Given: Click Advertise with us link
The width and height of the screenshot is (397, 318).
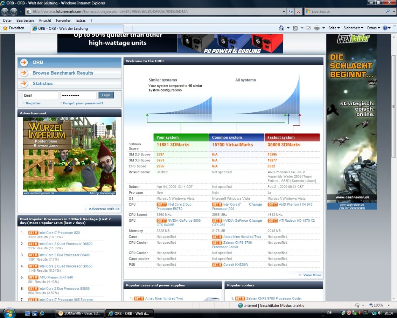Looking at the screenshot, I should click(104, 209).
